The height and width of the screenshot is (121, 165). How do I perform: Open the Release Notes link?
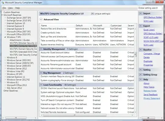[x=150, y=91]
